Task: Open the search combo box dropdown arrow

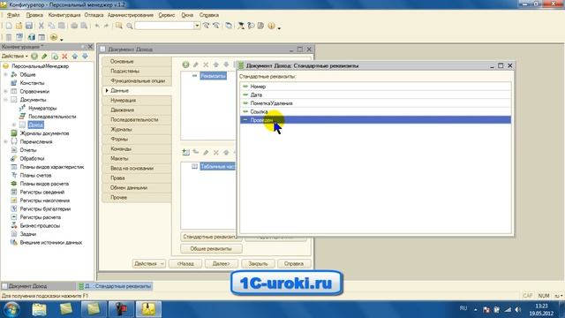Action: (x=197, y=26)
